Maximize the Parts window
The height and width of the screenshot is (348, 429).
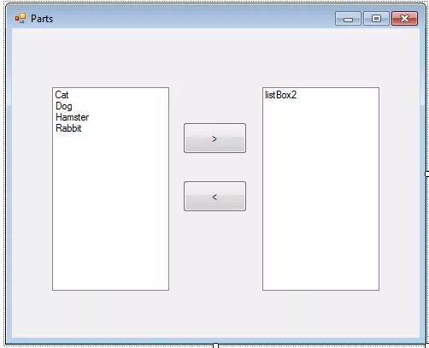click(x=376, y=19)
